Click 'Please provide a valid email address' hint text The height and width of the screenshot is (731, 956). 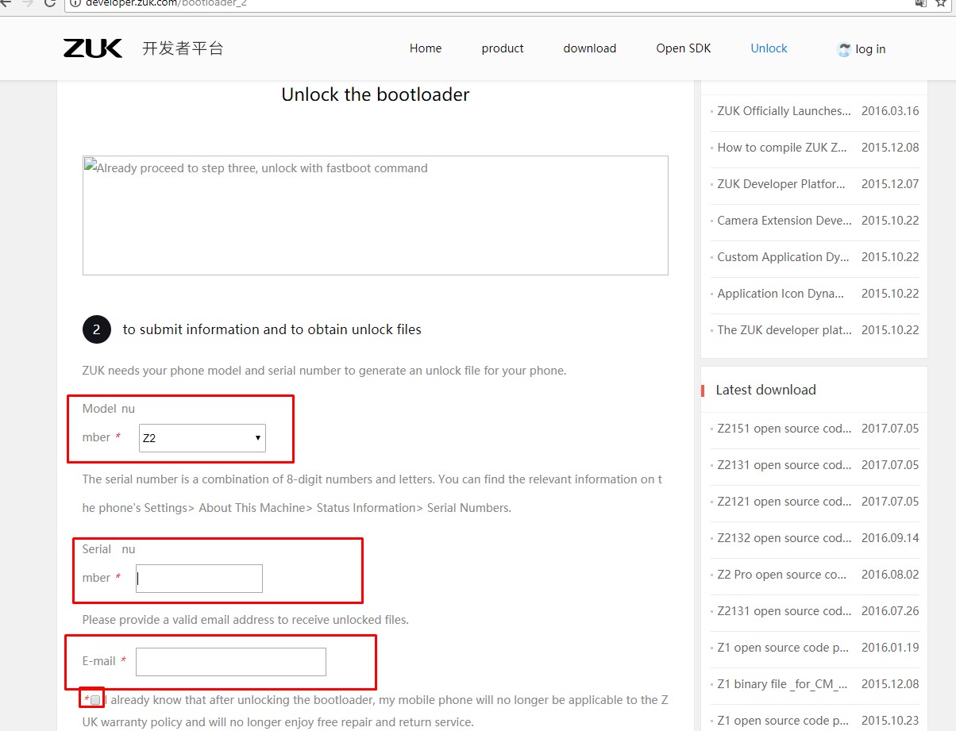click(x=245, y=619)
